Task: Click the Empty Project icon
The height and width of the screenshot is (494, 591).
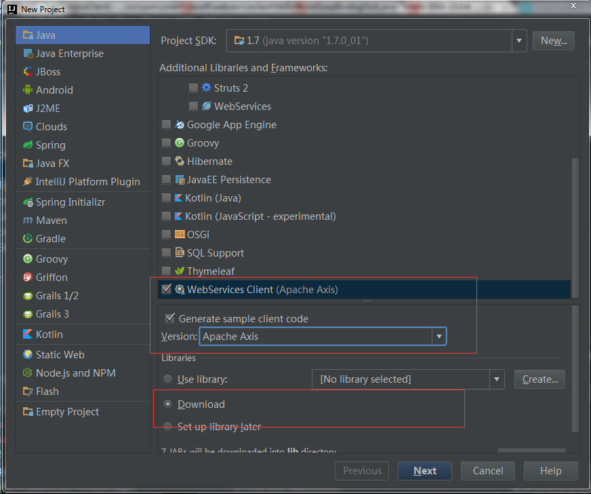Action: (x=28, y=412)
